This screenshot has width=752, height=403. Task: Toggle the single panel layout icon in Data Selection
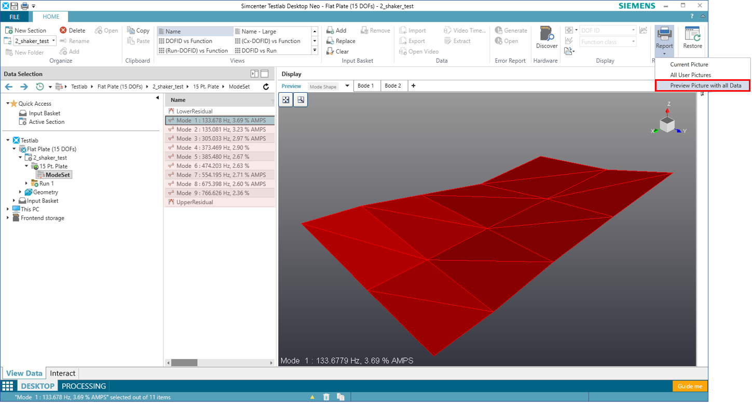coord(265,74)
